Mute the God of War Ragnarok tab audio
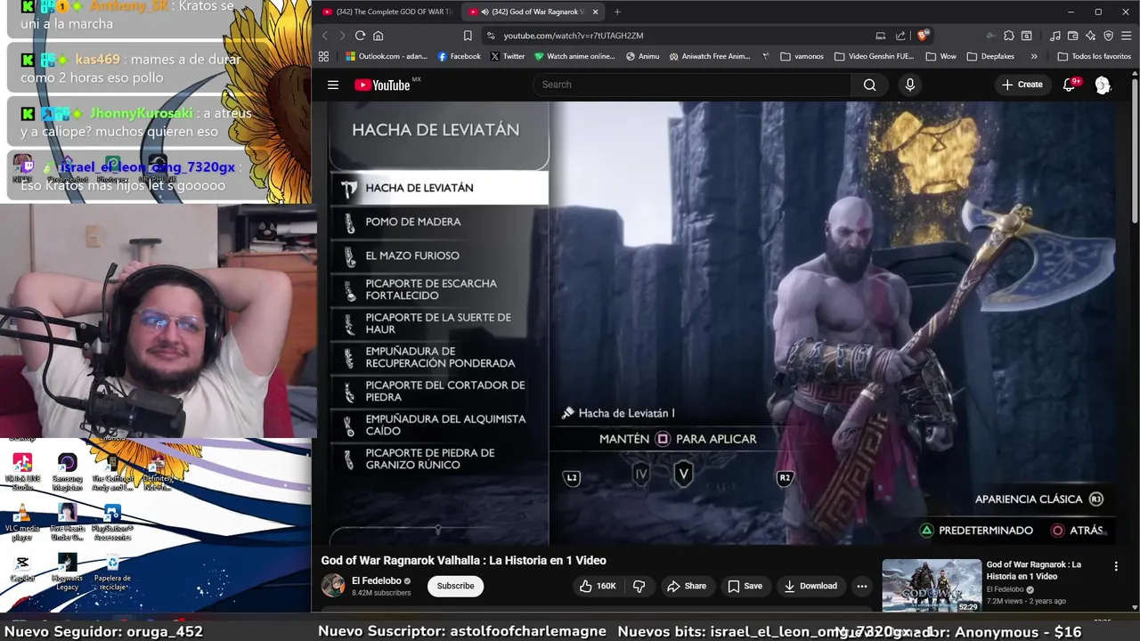1140x641 pixels. (484, 12)
